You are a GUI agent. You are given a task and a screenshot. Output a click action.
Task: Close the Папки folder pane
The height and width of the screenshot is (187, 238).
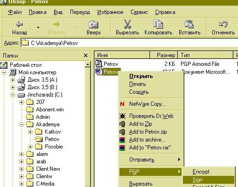click(x=86, y=55)
